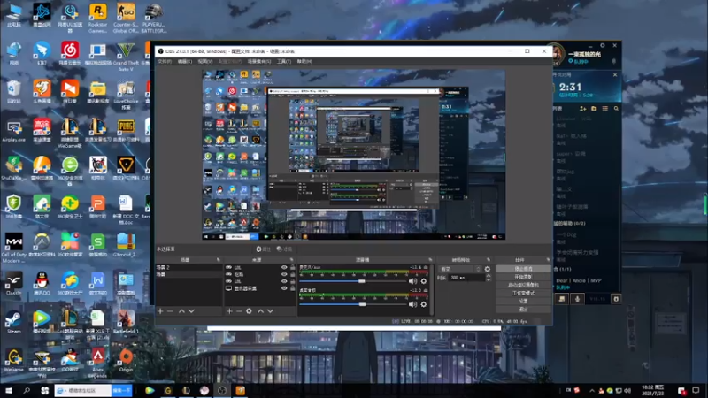This screenshot has height=398, width=708.
Task: Search friends with magnifier icon
Action: point(616,108)
